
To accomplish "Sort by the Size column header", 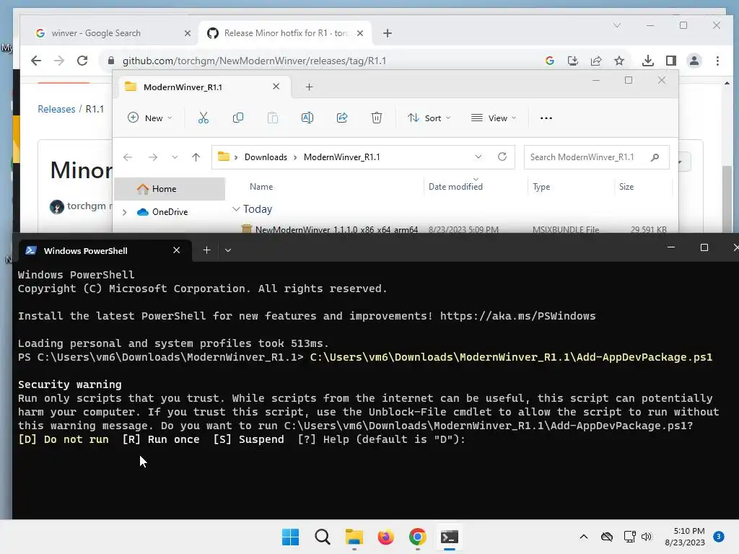I will point(626,187).
